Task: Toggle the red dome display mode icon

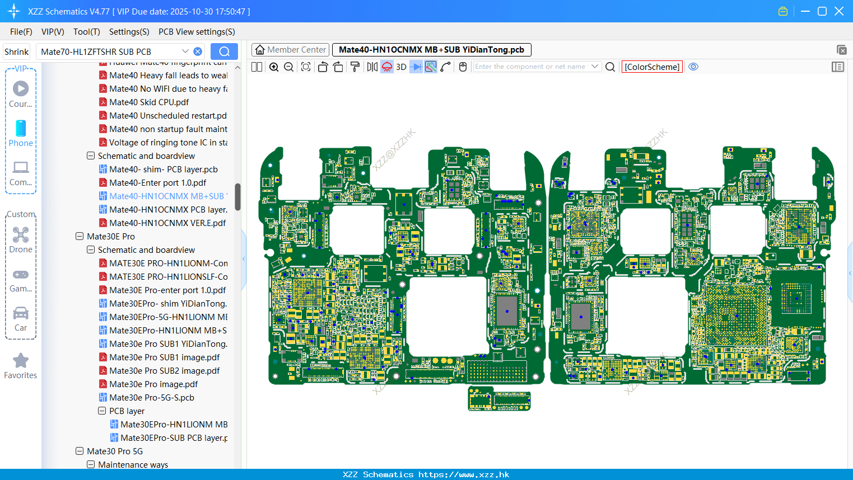Action: point(387,67)
